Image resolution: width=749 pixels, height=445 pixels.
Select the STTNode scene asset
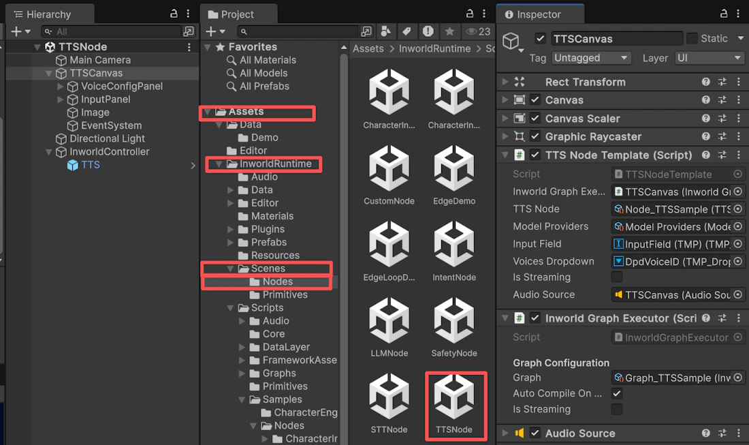click(x=389, y=404)
